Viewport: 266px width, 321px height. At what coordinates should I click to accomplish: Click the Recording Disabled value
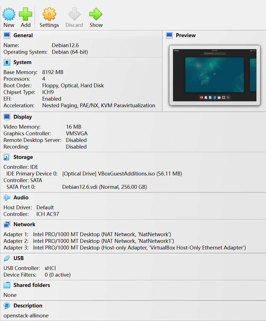(x=76, y=147)
